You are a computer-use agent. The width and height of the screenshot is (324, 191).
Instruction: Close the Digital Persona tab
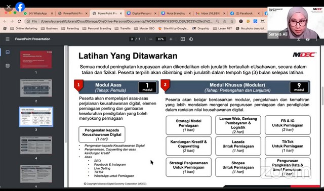[155, 13]
